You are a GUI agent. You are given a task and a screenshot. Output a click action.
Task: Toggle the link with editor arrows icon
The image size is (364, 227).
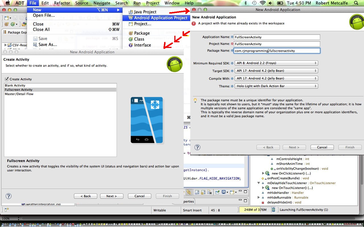coord(189,192)
